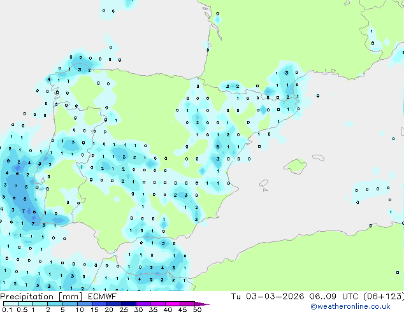Pick the 10–15 mm blue legend swatch
The height and width of the screenshot is (312, 404).
click(x=84, y=304)
